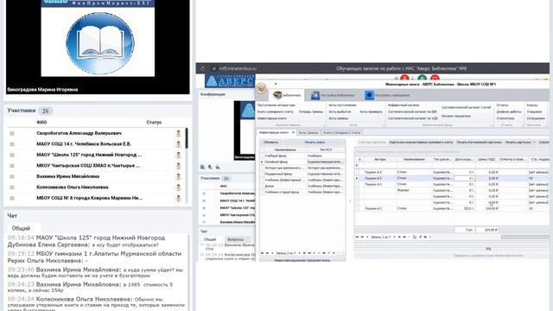Screen dimensions: 553x311
Task: Expand the Печать карточки dropdown arrow
Action: click(534, 142)
